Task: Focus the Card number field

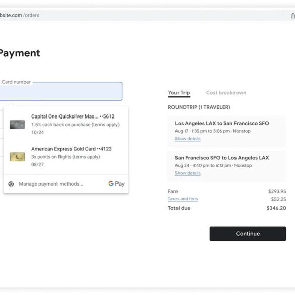Action: coord(61,91)
